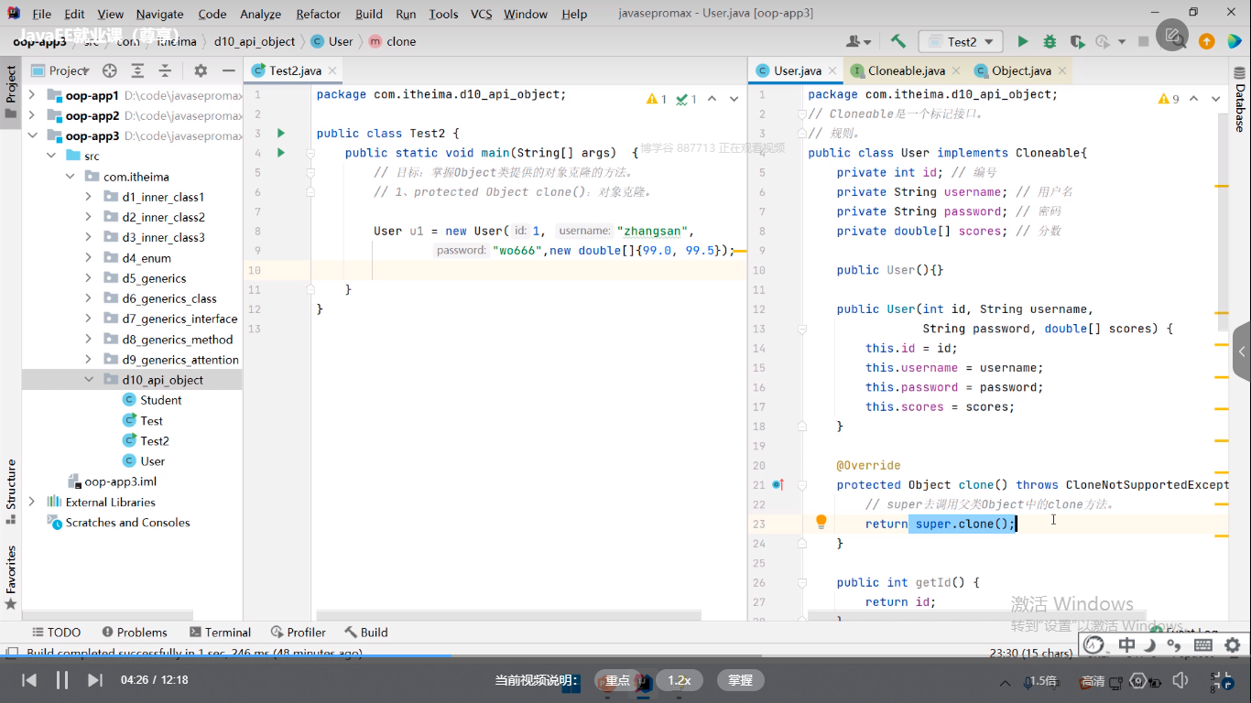Build project using the hammer icon
Screen dimensions: 1251x703
click(898, 41)
